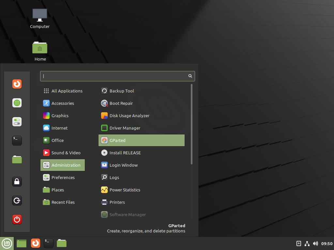The image size is (334, 250).
Task: Click the menu search text field
Action: (x=114, y=76)
